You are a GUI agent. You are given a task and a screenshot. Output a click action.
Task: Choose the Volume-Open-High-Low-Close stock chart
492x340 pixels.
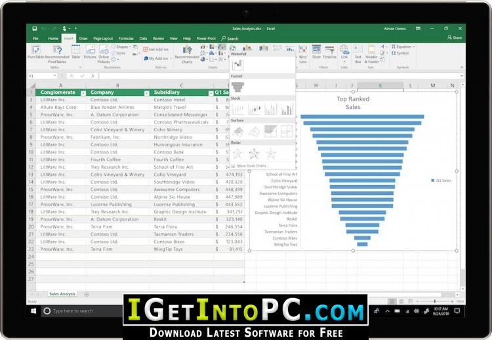point(287,109)
